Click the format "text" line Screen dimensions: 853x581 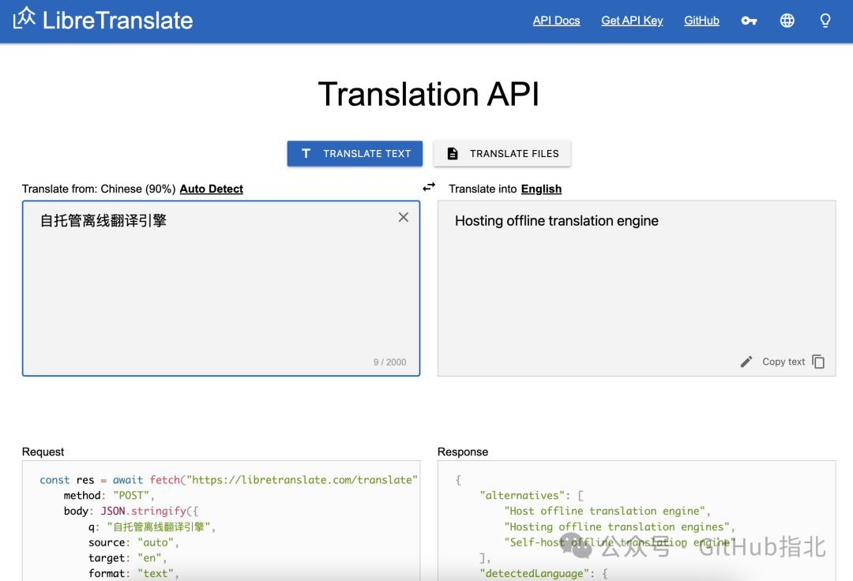[133, 574]
